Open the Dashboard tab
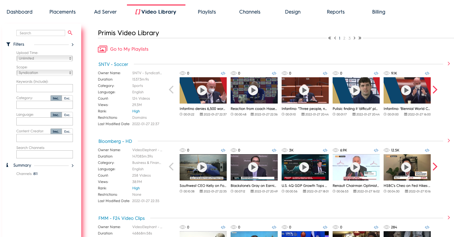The width and height of the screenshot is (454, 237). (x=19, y=12)
